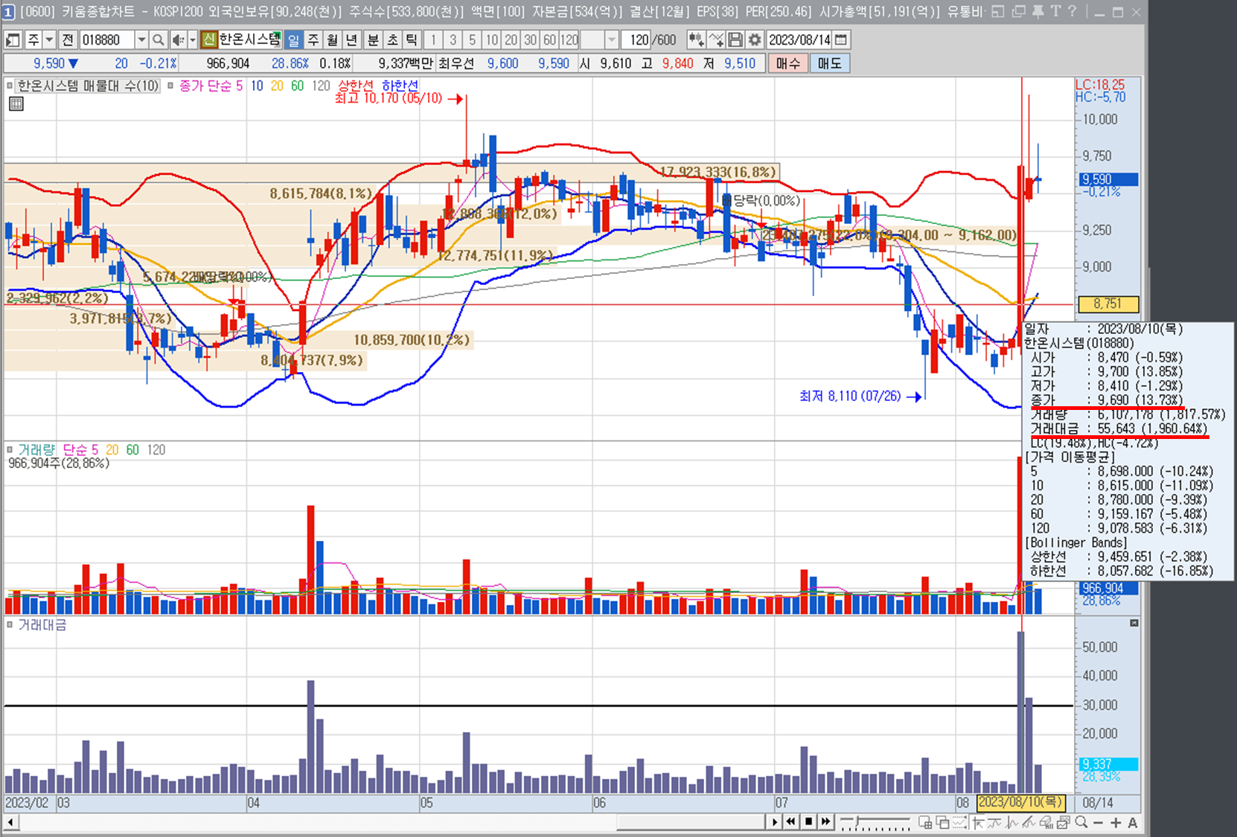Switch to weekly (주) chart period

click(x=313, y=39)
